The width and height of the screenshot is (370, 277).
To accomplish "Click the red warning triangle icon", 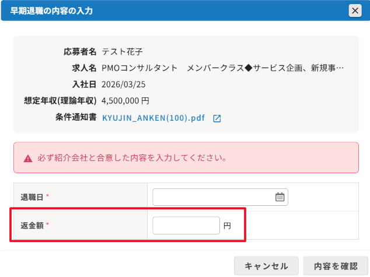I will coord(28,158).
